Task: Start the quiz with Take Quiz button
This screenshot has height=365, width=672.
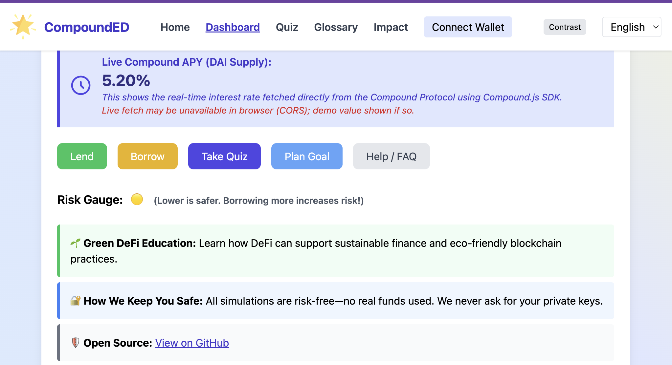Action: (x=224, y=156)
